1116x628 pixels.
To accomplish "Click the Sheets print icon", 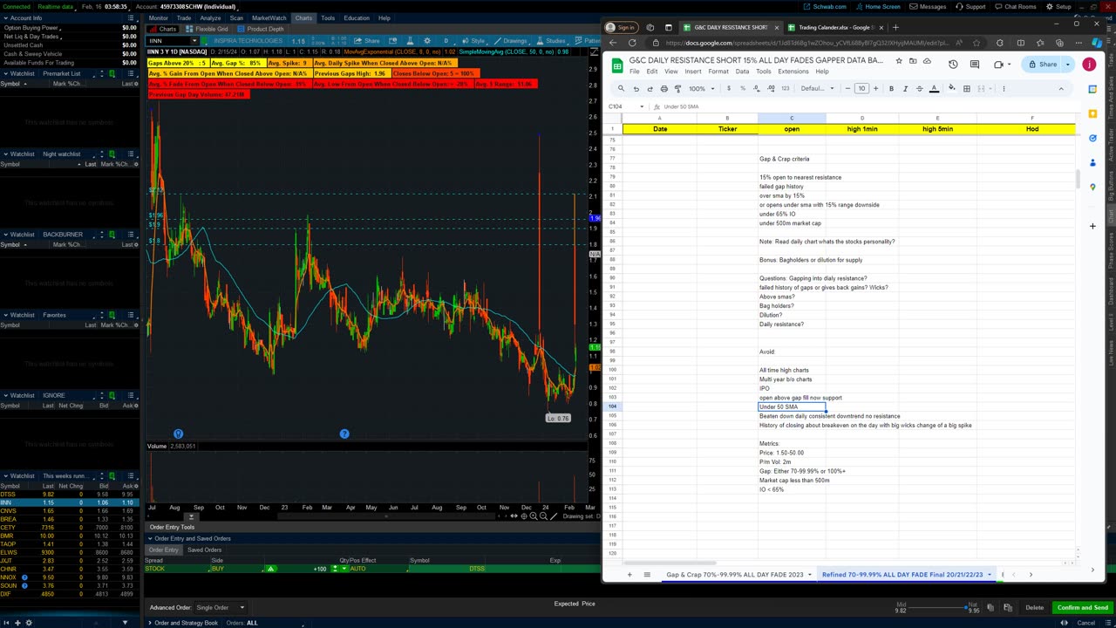I will click(664, 88).
